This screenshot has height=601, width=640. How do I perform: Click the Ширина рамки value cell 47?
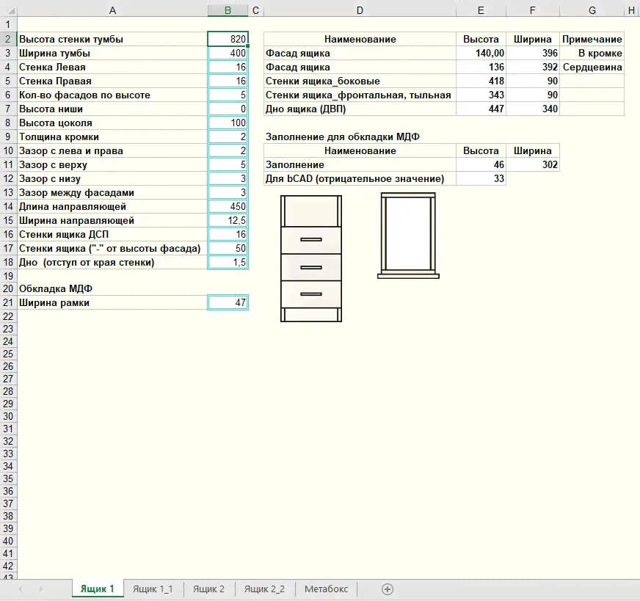click(x=228, y=302)
